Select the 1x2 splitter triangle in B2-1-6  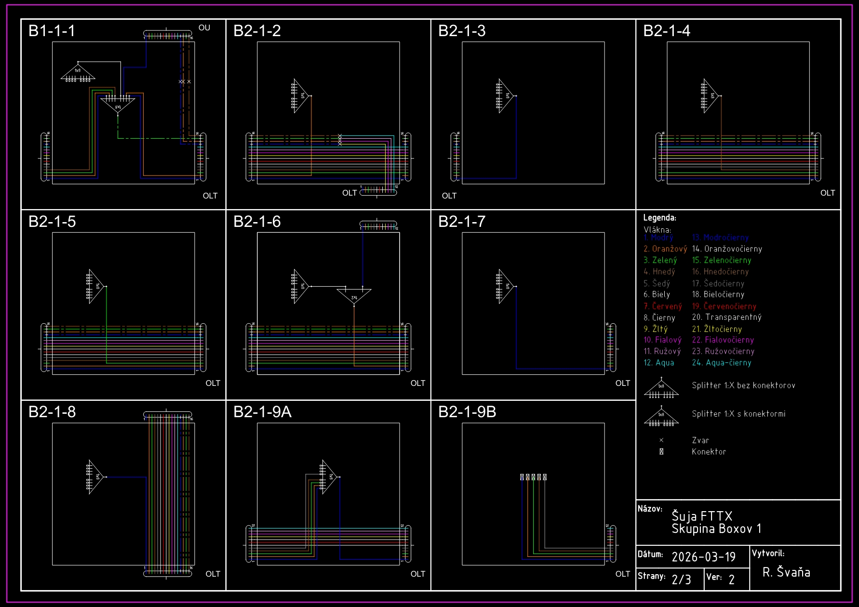coord(354,296)
